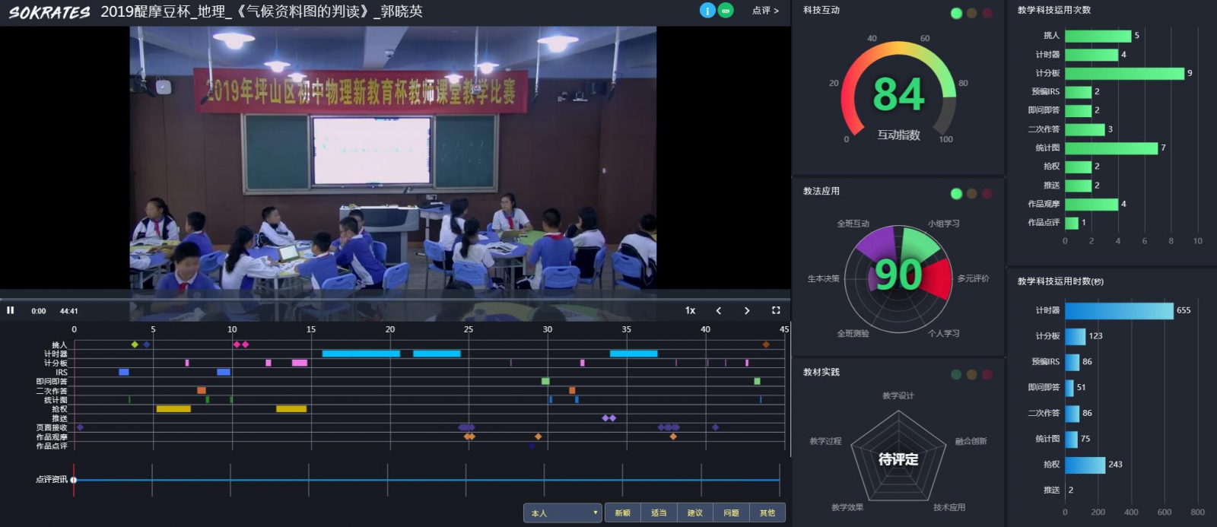
Task: Click the SOKRATES logo
Action: click(x=49, y=12)
